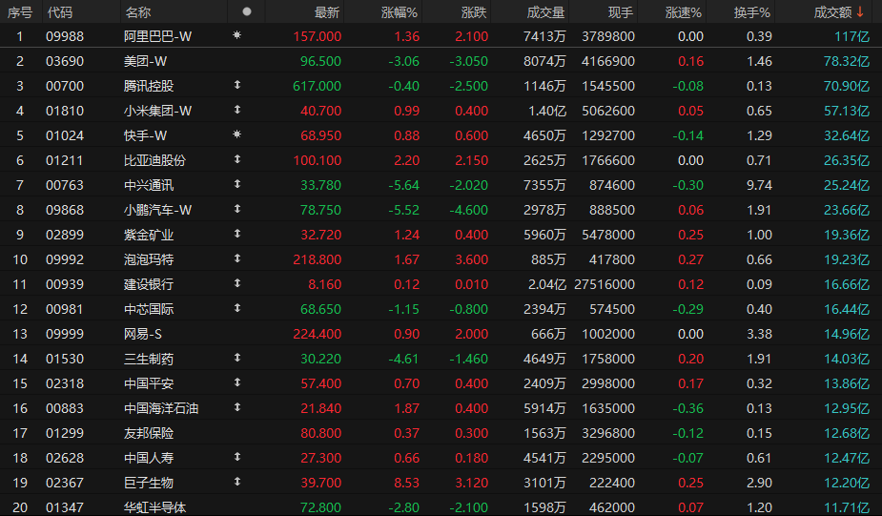Click the up-down marker icon beside 三生制药
Viewport: 882px width, 516px height.
(x=237, y=357)
